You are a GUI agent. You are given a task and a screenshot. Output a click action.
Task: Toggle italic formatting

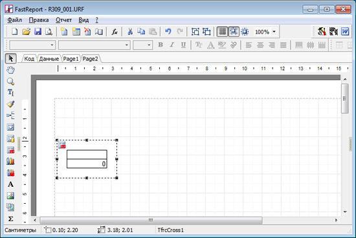tap(172, 45)
